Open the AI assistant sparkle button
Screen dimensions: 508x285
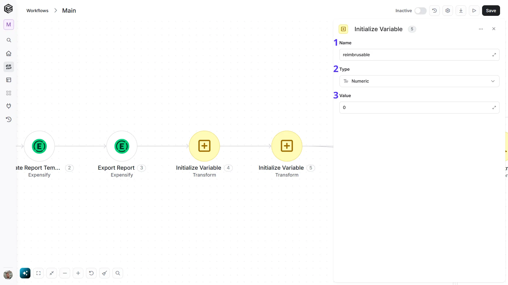click(x=25, y=273)
